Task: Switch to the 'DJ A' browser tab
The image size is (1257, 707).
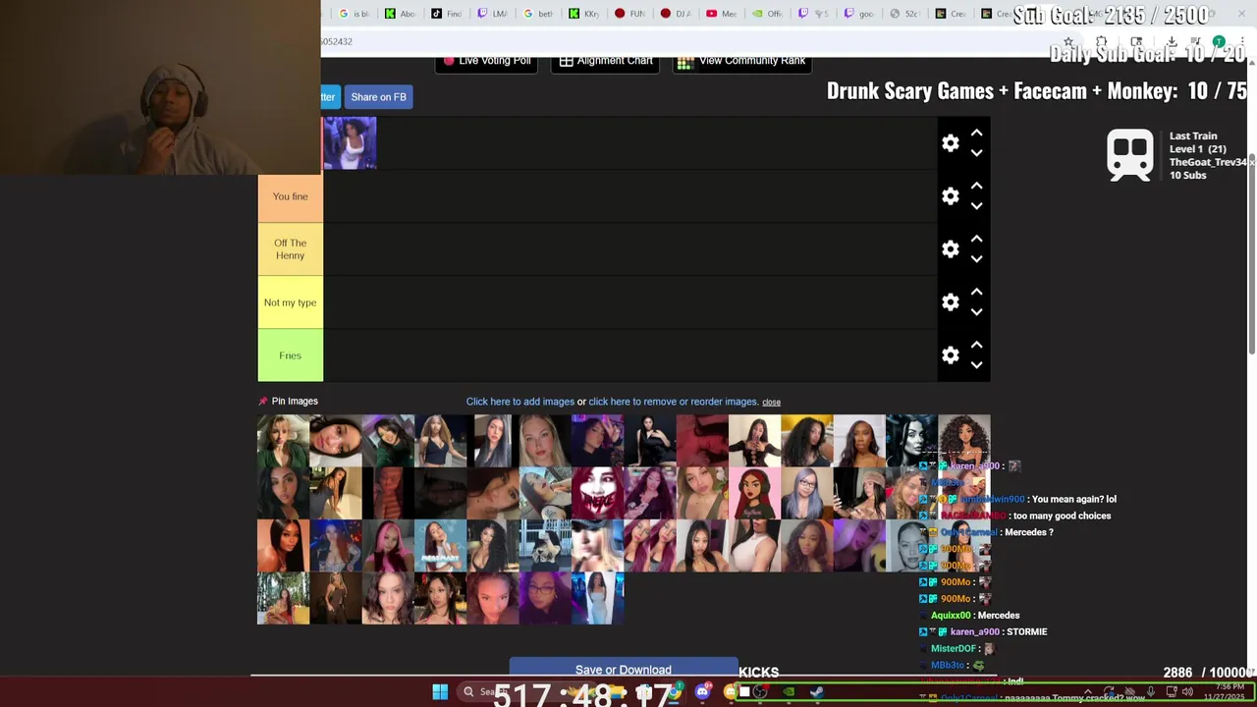Action: [677, 14]
